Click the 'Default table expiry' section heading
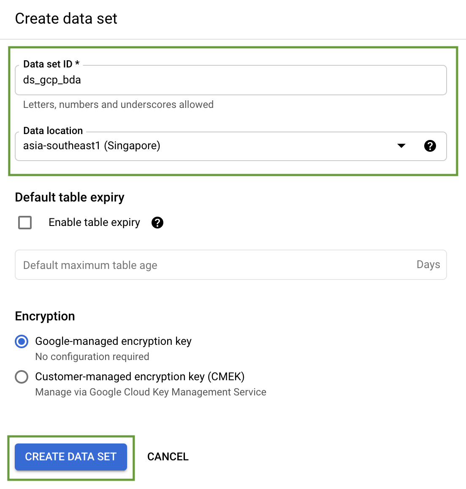The height and width of the screenshot is (489, 466). [x=70, y=197]
